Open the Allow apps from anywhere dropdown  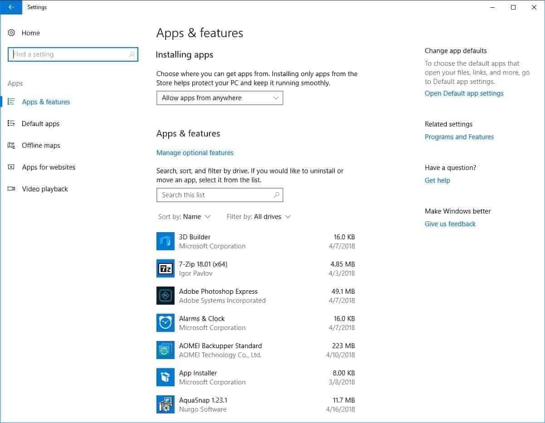coord(219,98)
